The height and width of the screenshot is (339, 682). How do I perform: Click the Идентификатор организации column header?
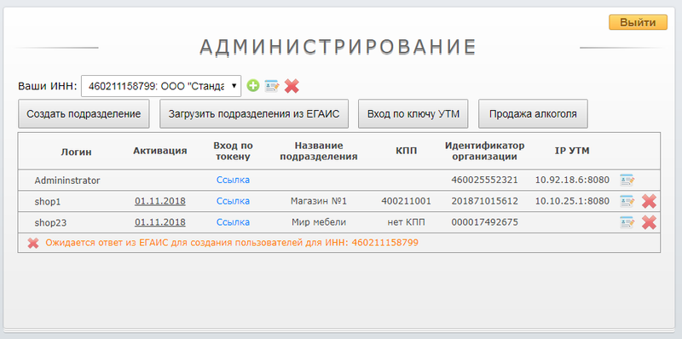pyautogui.click(x=484, y=151)
